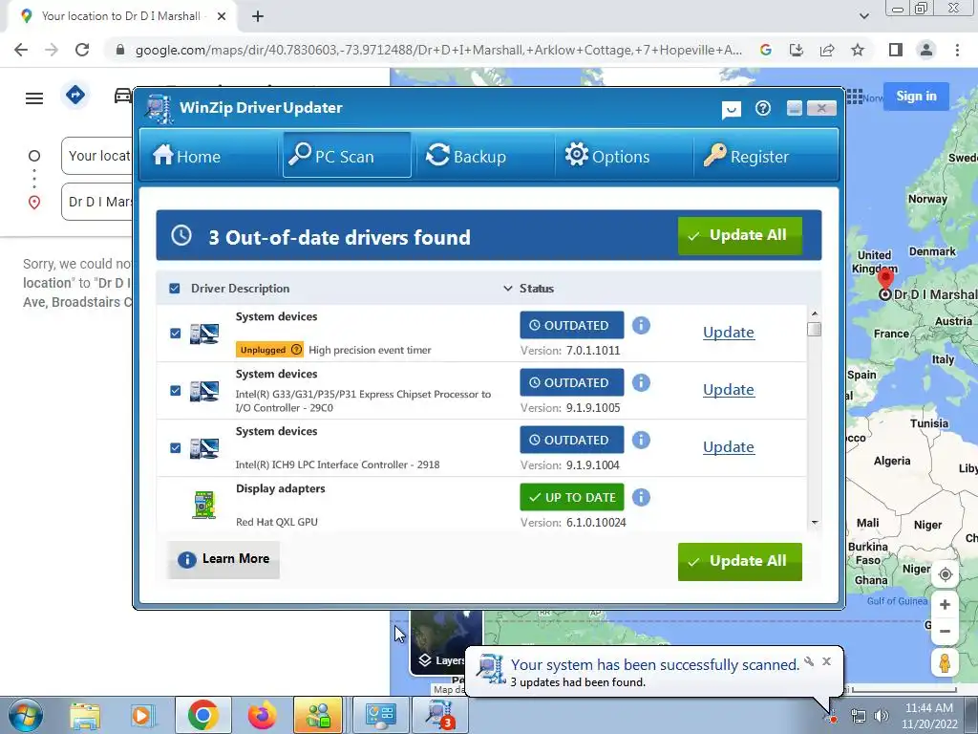Expand the Status column sort chevron
The width and height of the screenshot is (978, 734).
pos(508,289)
